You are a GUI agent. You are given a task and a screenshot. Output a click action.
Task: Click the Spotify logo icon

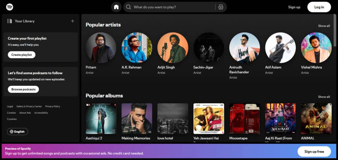(x=10, y=7)
